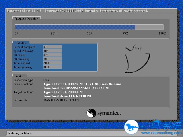This screenshot has width=183, height=137.
Task: Click the 'Time elapsed' label
Action: 22,63
